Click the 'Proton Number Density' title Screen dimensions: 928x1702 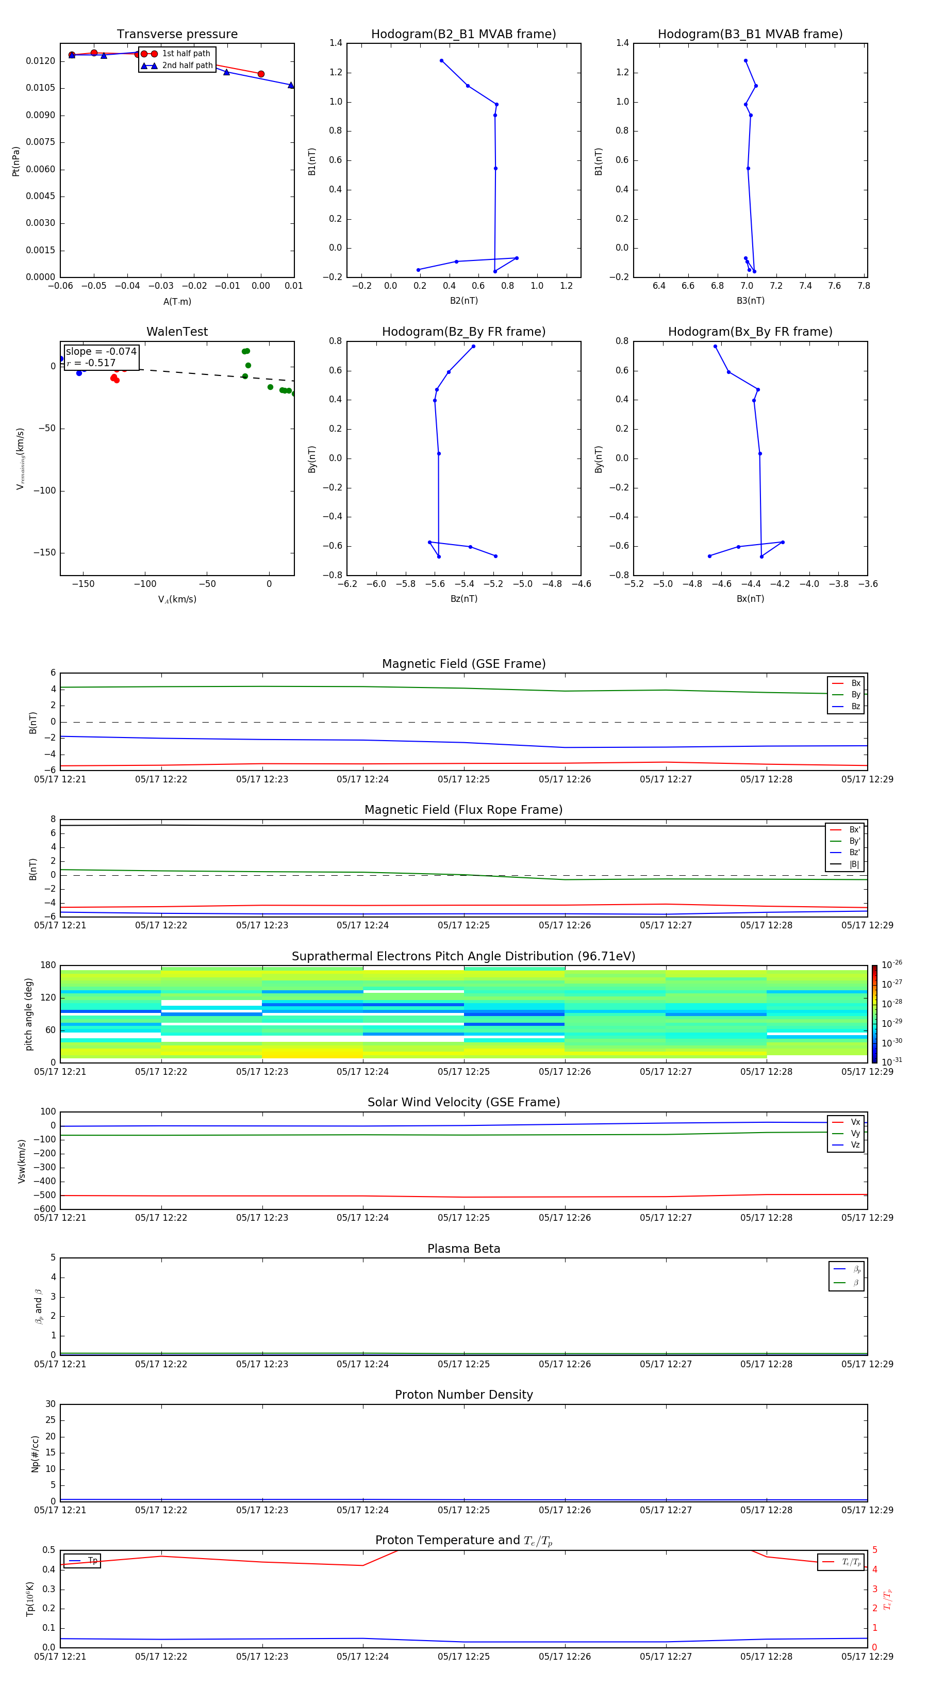pos(463,1395)
